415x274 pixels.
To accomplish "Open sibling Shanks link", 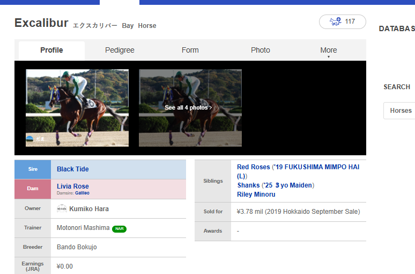I will pos(248,185).
